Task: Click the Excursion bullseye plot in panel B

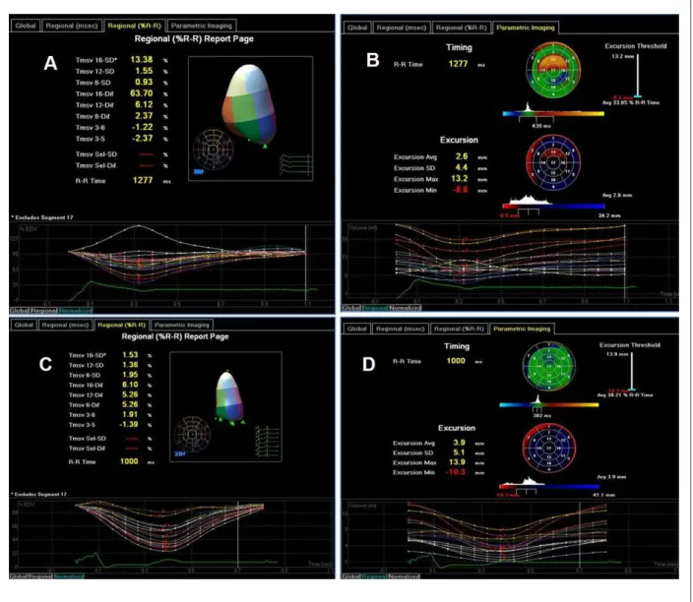Action: tap(553, 162)
